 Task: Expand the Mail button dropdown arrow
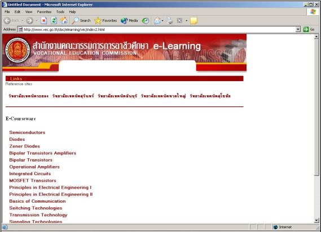tap(162, 21)
